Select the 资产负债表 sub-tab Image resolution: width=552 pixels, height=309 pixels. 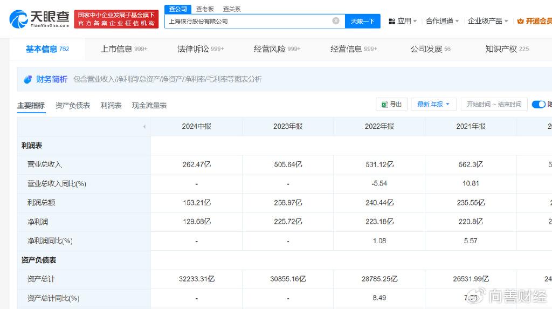pyautogui.click(x=73, y=106)
